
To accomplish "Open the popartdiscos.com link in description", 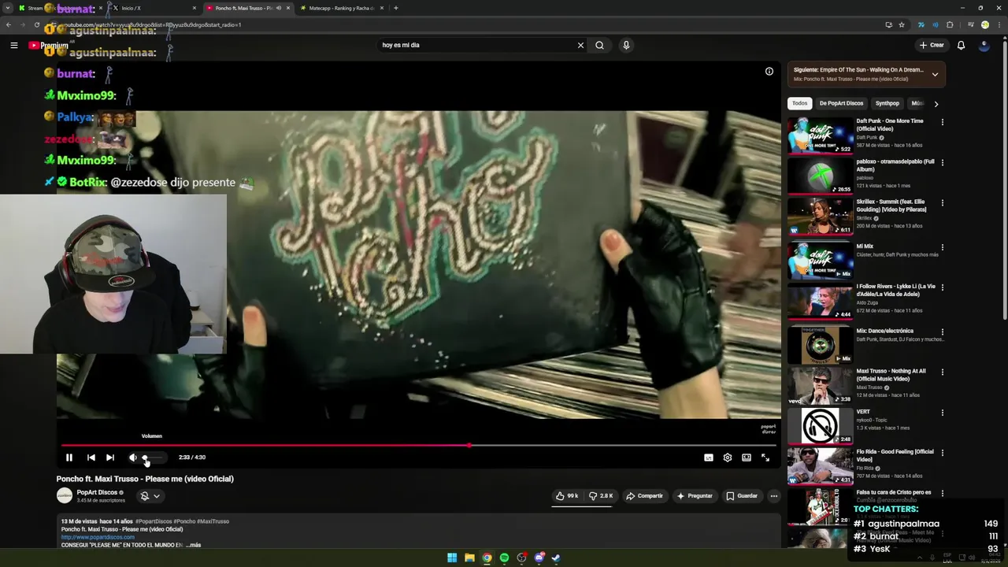I will pyautogui.click(x=98, y=537).
